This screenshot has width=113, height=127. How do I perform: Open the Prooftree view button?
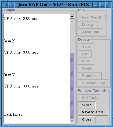[x=90, y=76]
